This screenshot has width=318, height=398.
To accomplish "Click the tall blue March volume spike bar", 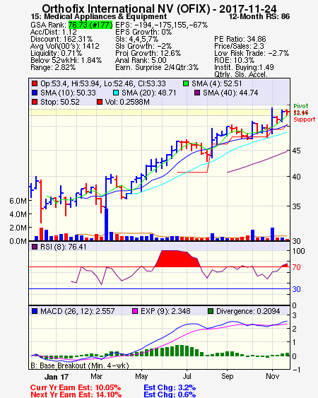I will (106, 225).
